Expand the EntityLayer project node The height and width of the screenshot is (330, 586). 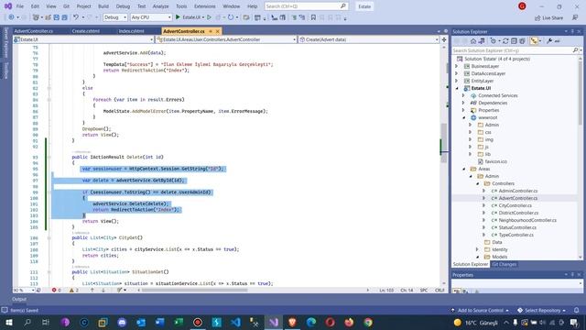click(456, 81)
